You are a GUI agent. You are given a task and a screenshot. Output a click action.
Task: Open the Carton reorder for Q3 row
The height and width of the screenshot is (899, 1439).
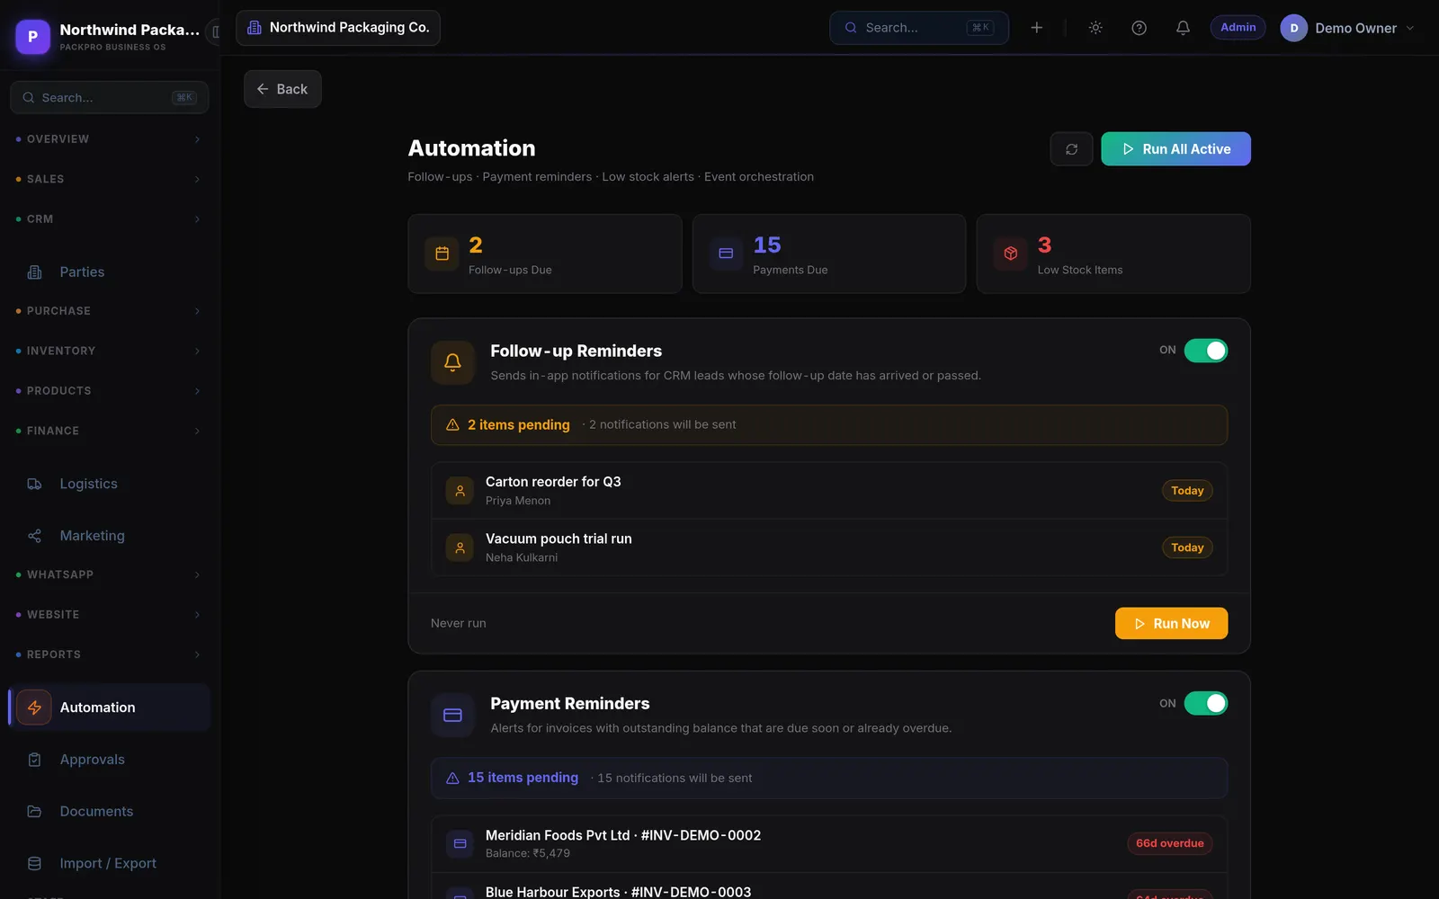pyautogui.click(x=828, y=491)
